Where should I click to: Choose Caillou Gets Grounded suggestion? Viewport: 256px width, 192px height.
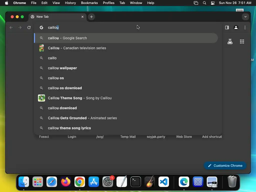click(x=126, y=118)
